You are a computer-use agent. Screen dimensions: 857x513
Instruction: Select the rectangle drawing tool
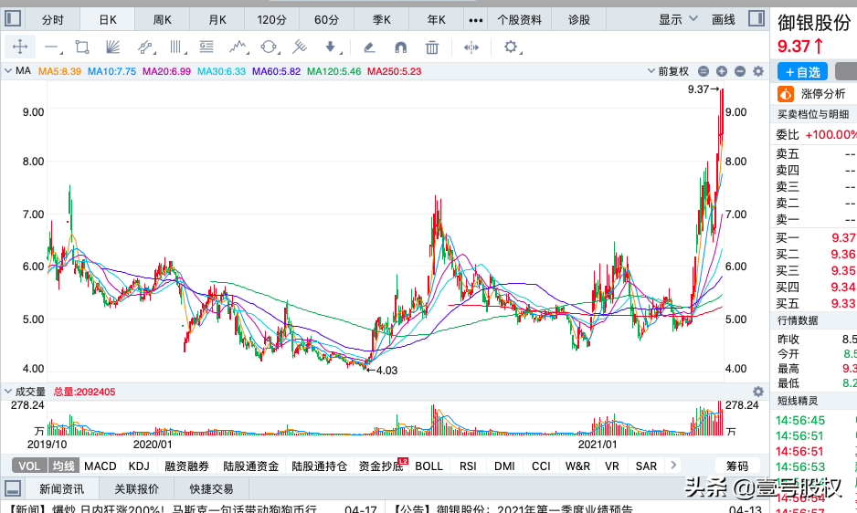(82, 47)
